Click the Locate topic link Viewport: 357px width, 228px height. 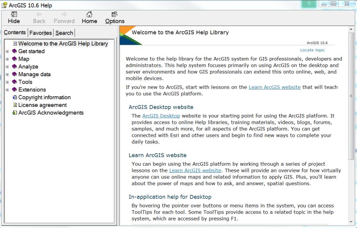(312, 50)
